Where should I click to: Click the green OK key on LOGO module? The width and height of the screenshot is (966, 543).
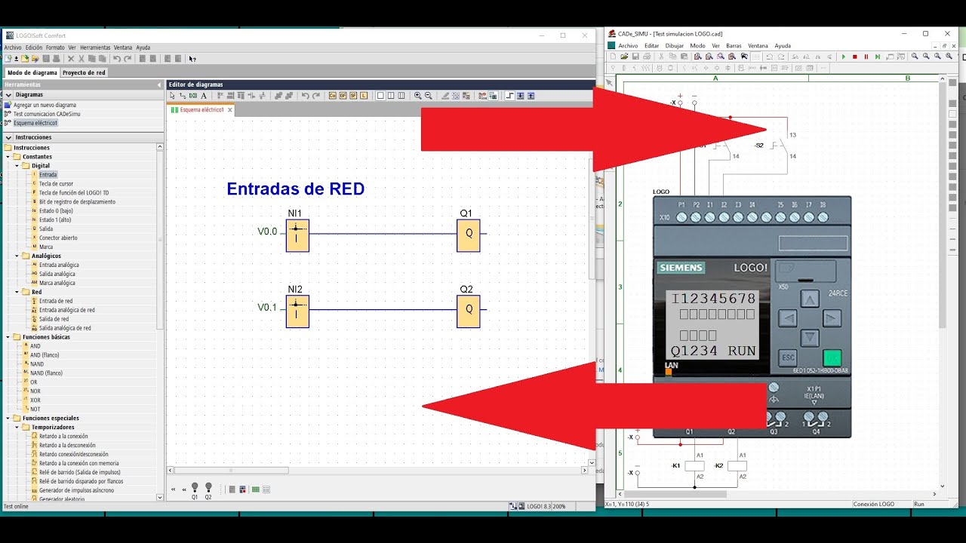point(832,358)
